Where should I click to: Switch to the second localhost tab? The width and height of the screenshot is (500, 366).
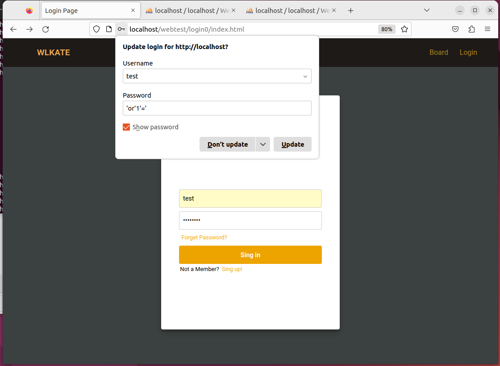point(190,11)
